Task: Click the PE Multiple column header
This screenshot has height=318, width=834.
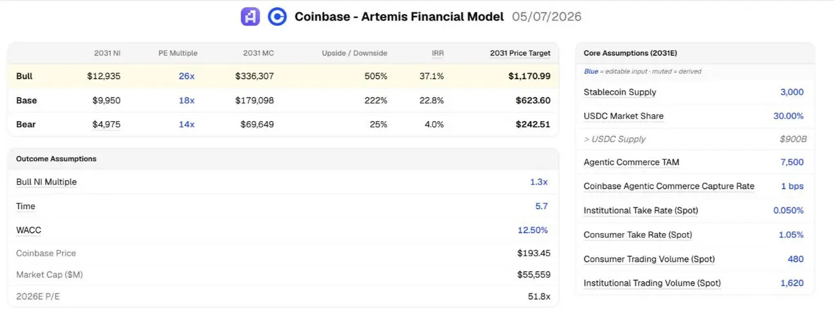Action: (178, 53)
